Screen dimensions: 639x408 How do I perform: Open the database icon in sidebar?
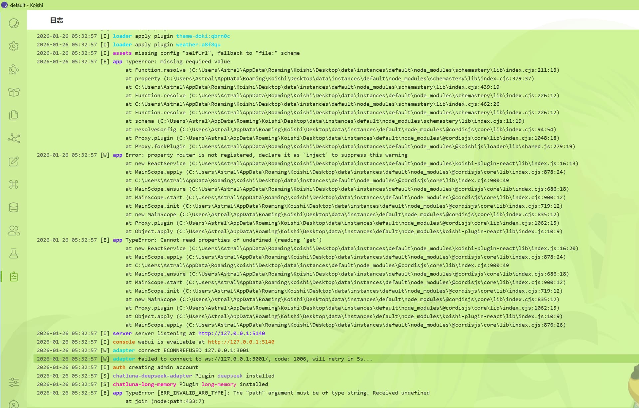pos(14,207)
